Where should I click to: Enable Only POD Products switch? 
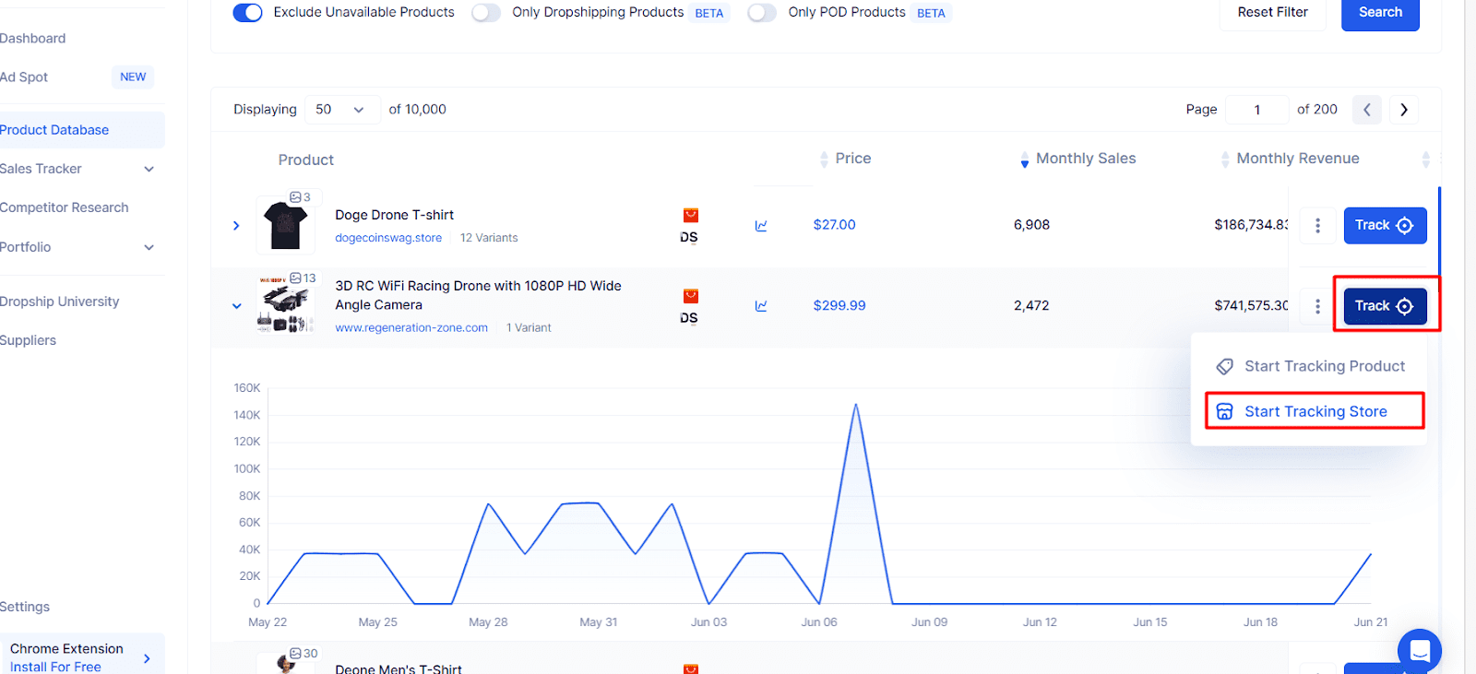pos(762,13)
